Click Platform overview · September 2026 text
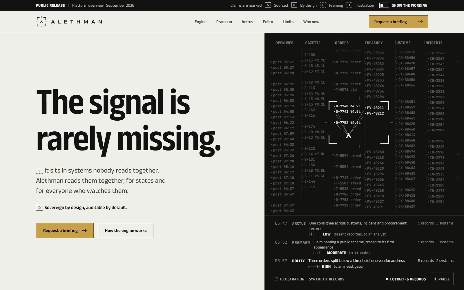Screen dimensions: 464x290 click(103, 5)
